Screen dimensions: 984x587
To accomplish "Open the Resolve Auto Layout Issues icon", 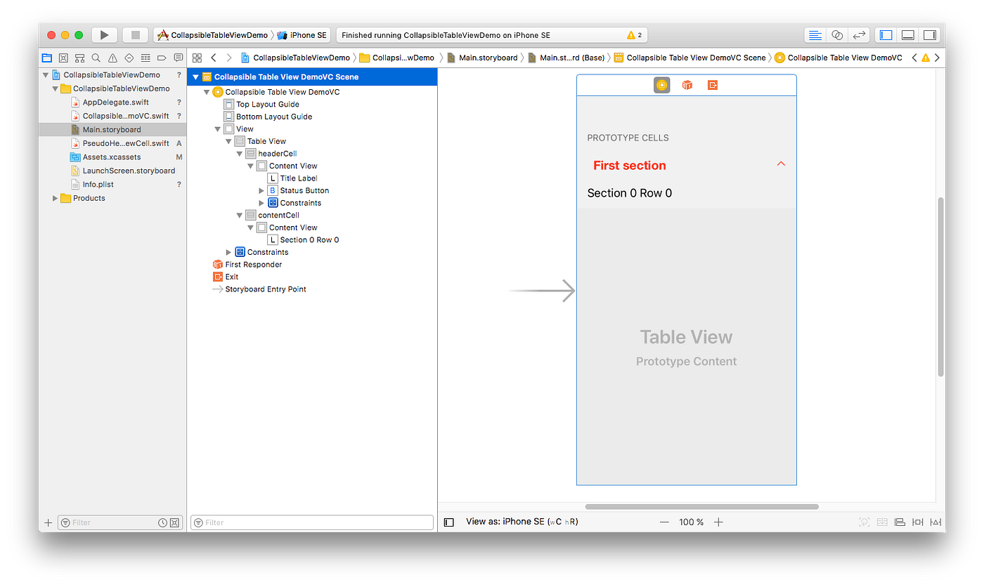I will 936,522.
